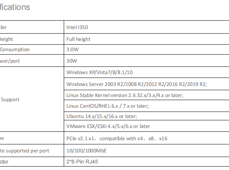Click the VMware ESX/ESXi row
The height and width of the screenshot is (170, 229).
pos(108,126)
